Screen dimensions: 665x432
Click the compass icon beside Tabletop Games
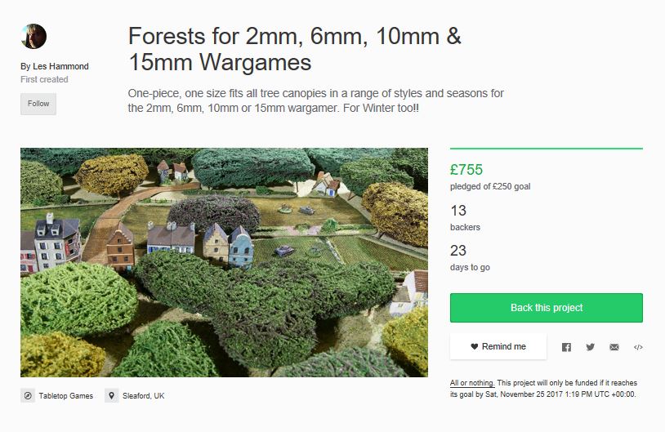coord(29,395)
